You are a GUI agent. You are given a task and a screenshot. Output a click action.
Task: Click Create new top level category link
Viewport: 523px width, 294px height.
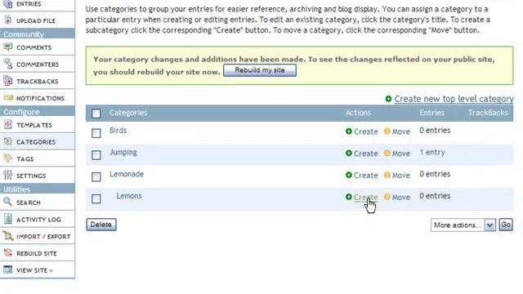[454, 99]
